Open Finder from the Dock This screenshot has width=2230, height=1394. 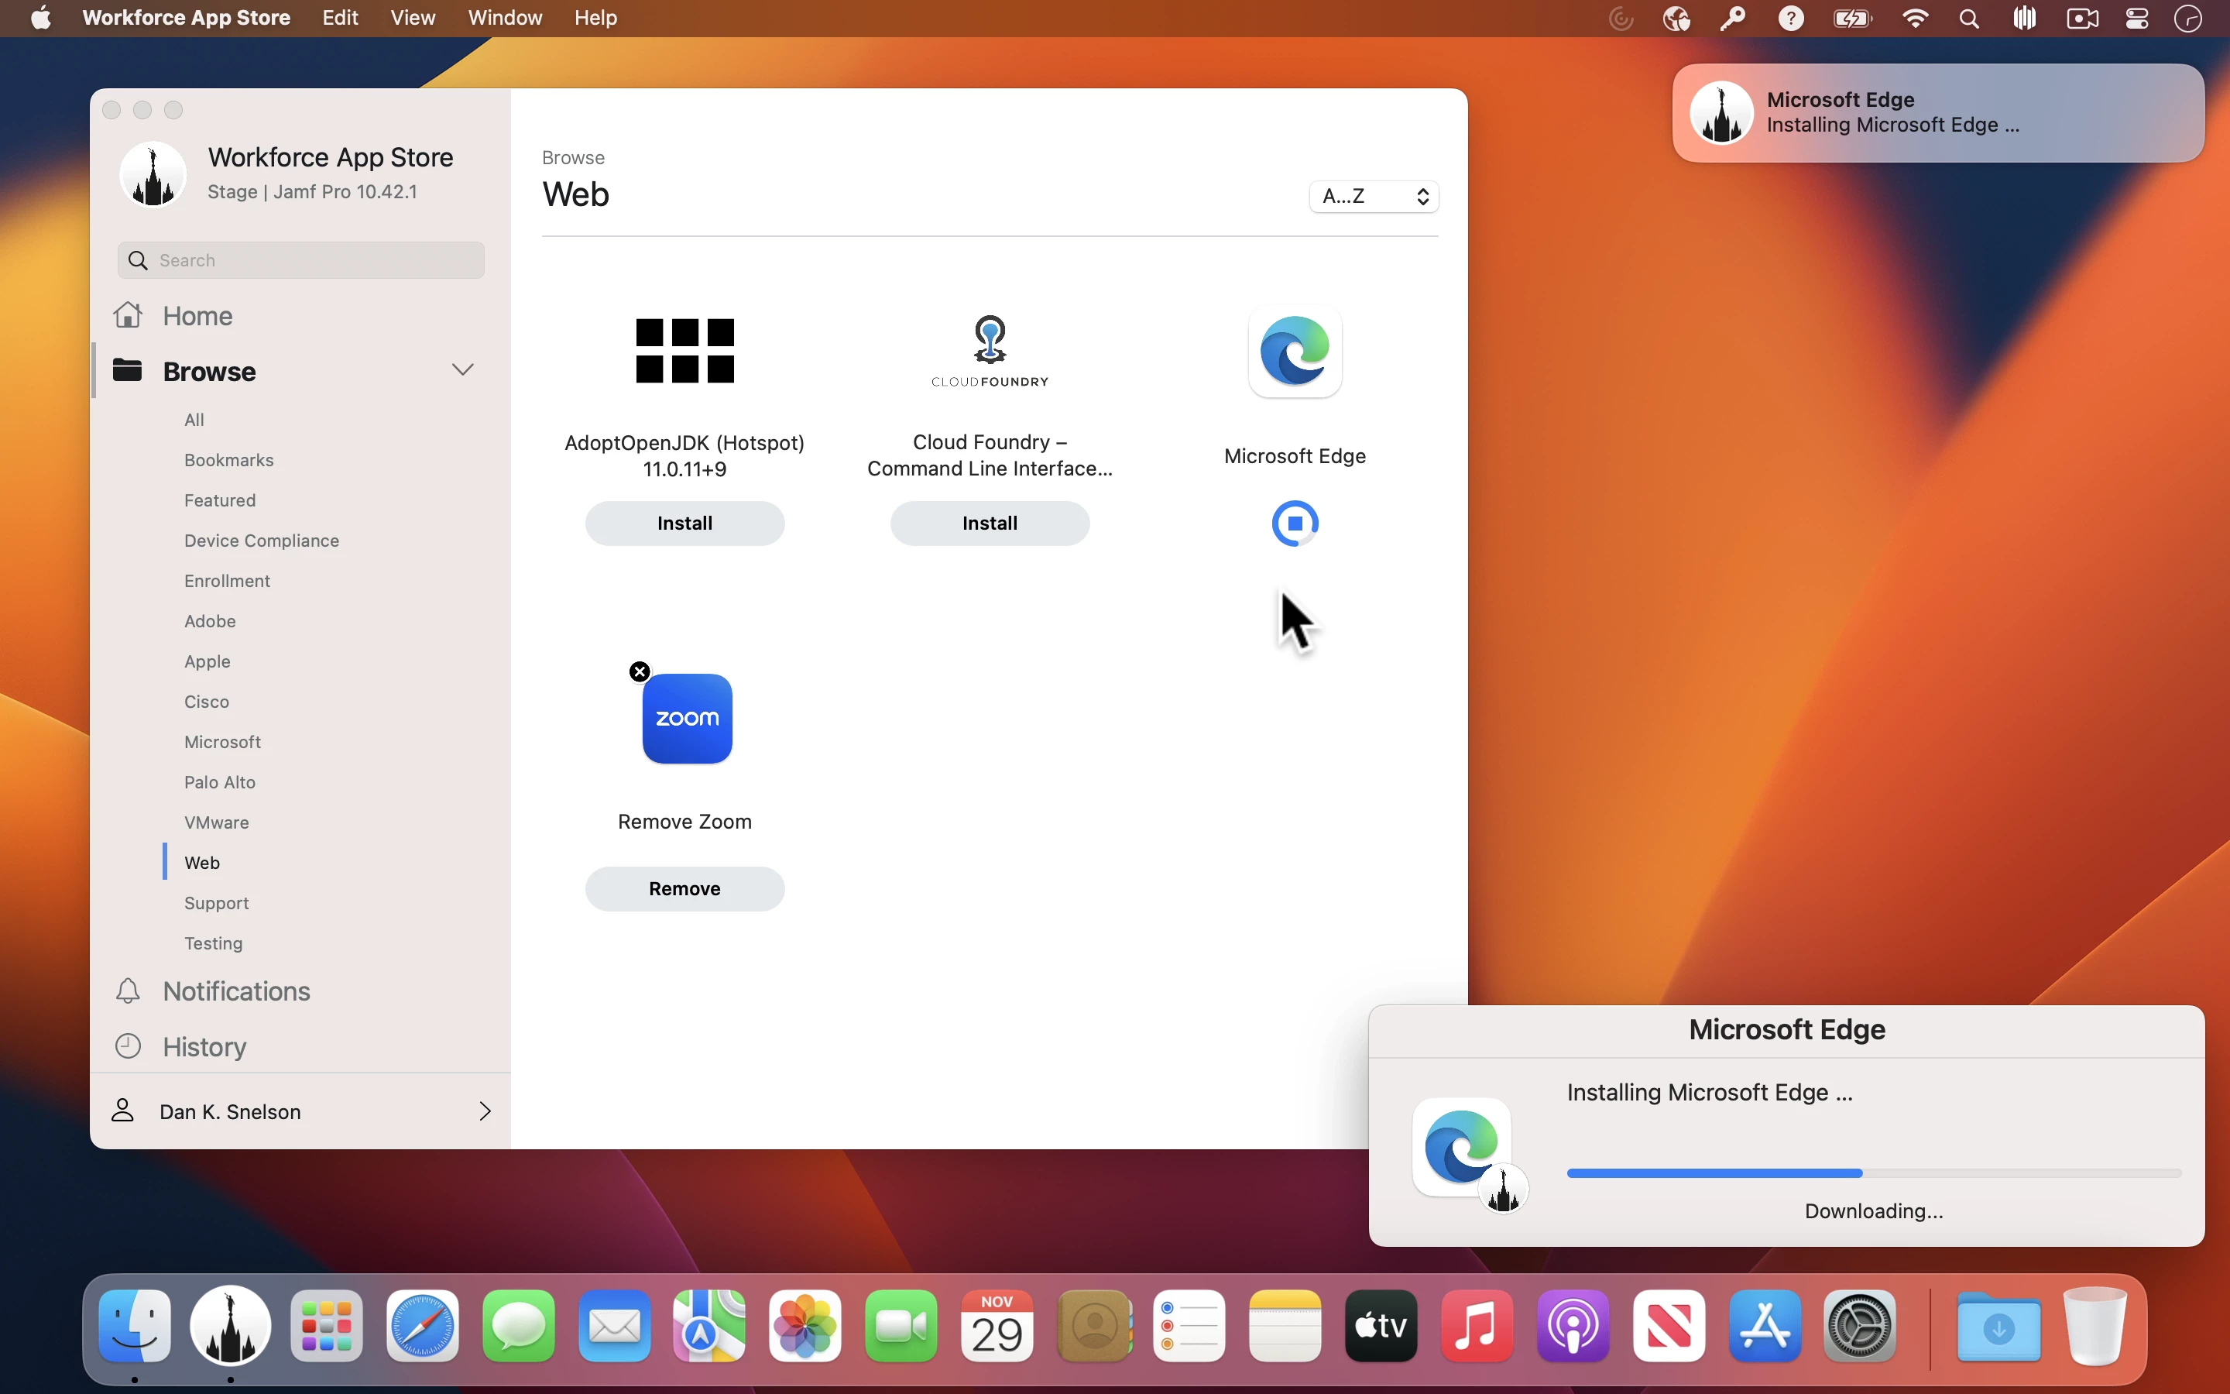pos(135,1326)
